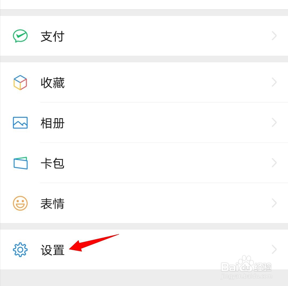288x286 pixels.
Task: Click the Baidu 经验 watermark logo
Action: [x=246, y=267]
